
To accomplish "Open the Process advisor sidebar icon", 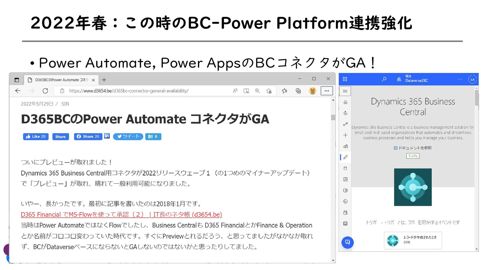I will click(345, 201).
